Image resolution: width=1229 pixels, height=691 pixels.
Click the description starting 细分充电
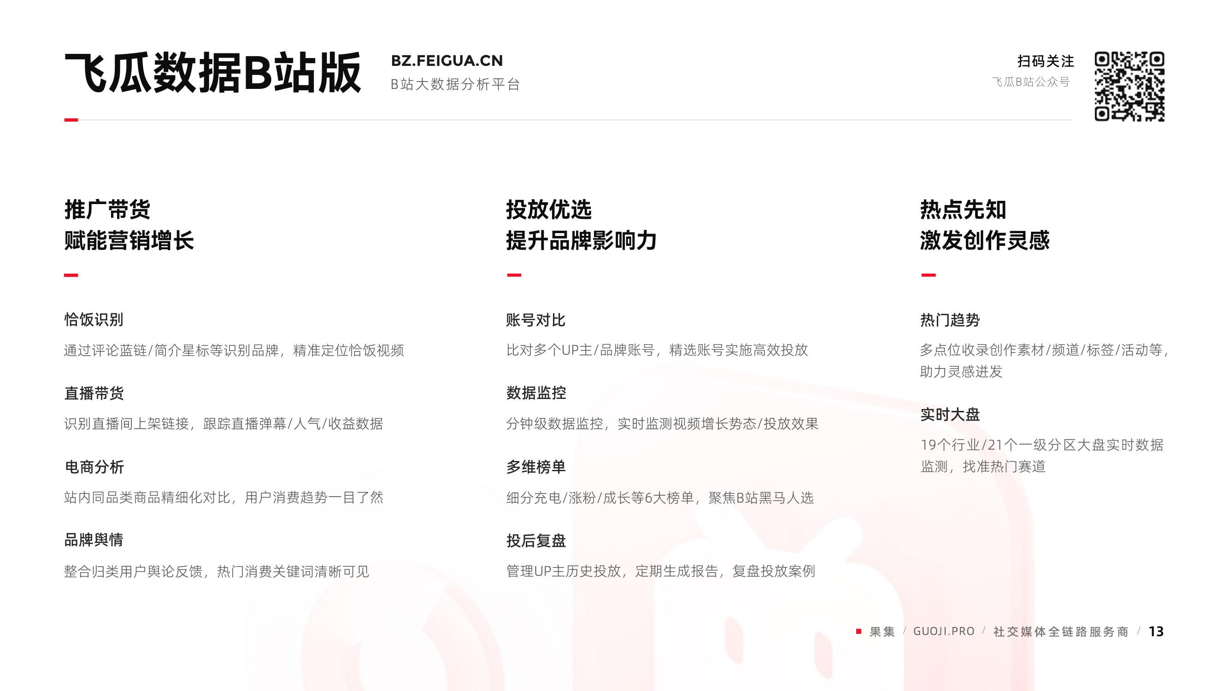pyautogui.click(x=660, y=498)
